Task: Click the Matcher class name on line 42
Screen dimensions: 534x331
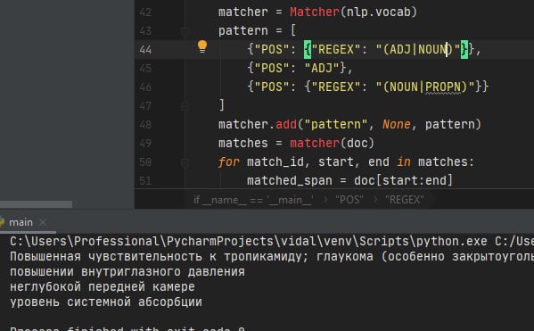Action: click(x=315, y=12)
